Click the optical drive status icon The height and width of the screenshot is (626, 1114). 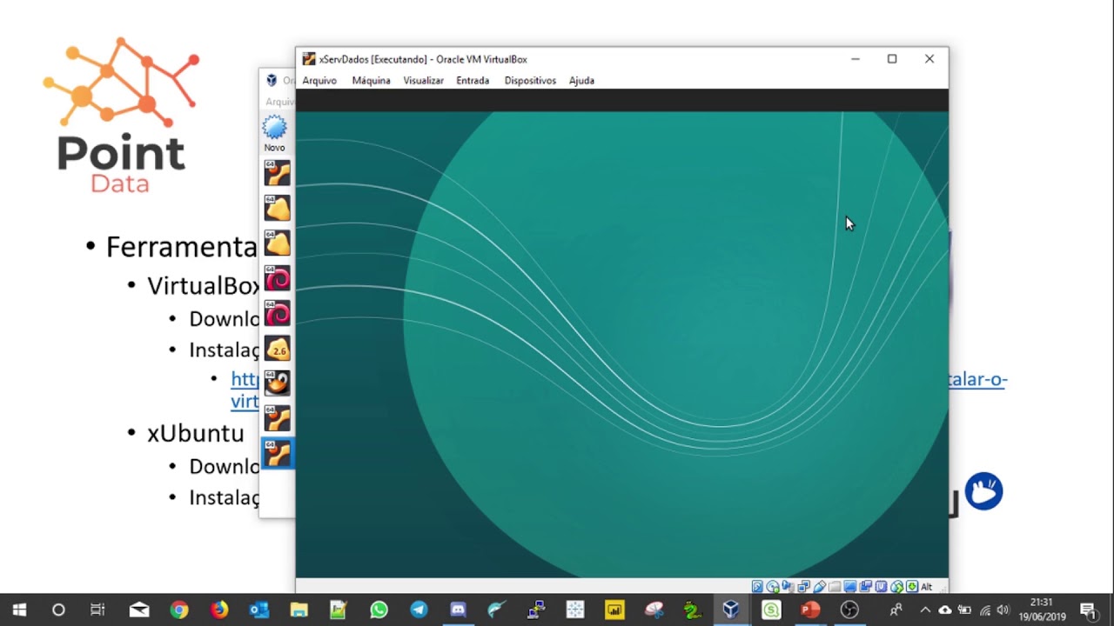pyautogui.click(x=773, y=587)
